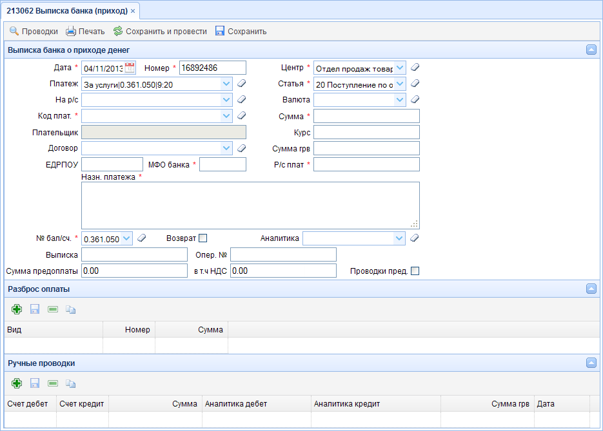Image resolution: width=603 pixels, height=431 pixels.
Task: Click the Сохранить toolbar button
Action: [241, 31]
